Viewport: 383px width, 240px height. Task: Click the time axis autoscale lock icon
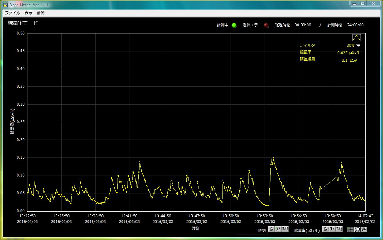pos(271,229)
